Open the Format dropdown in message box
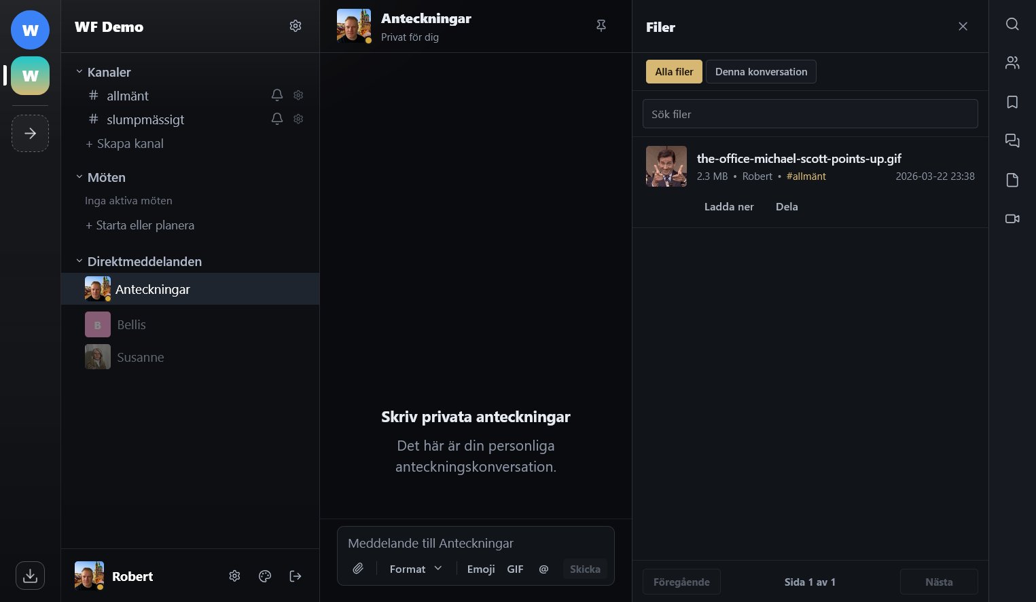This screenshot has width=1036, height=602. coord(415,569)
